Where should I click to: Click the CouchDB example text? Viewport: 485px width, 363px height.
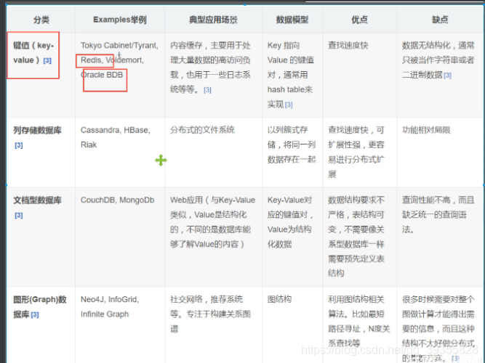click(97, 200)
